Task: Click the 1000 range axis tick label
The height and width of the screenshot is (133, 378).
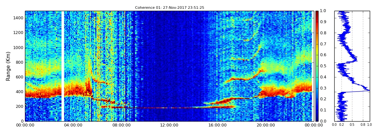Action: coord(19,48)
